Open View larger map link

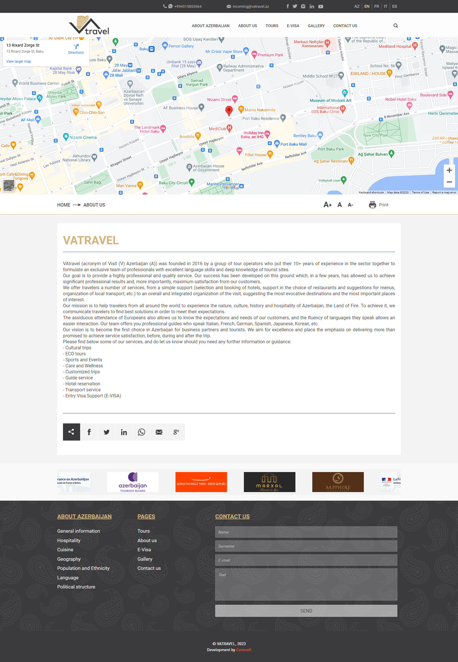(x=19, y=62)
